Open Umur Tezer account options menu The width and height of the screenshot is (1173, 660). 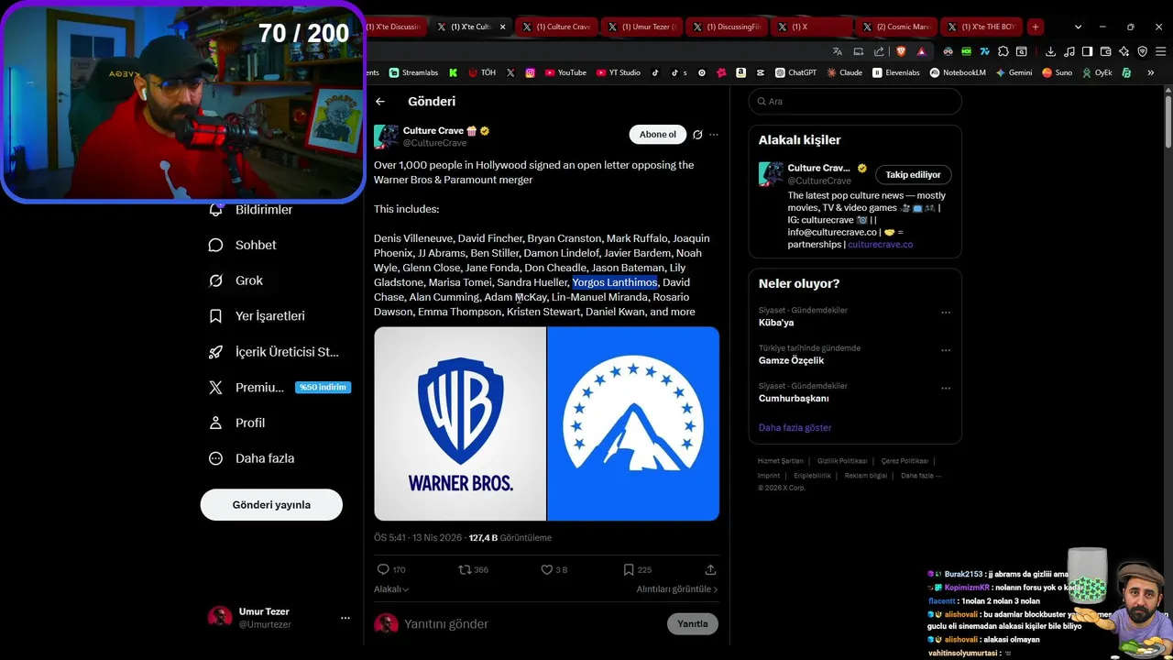click(x=345, y=618)
